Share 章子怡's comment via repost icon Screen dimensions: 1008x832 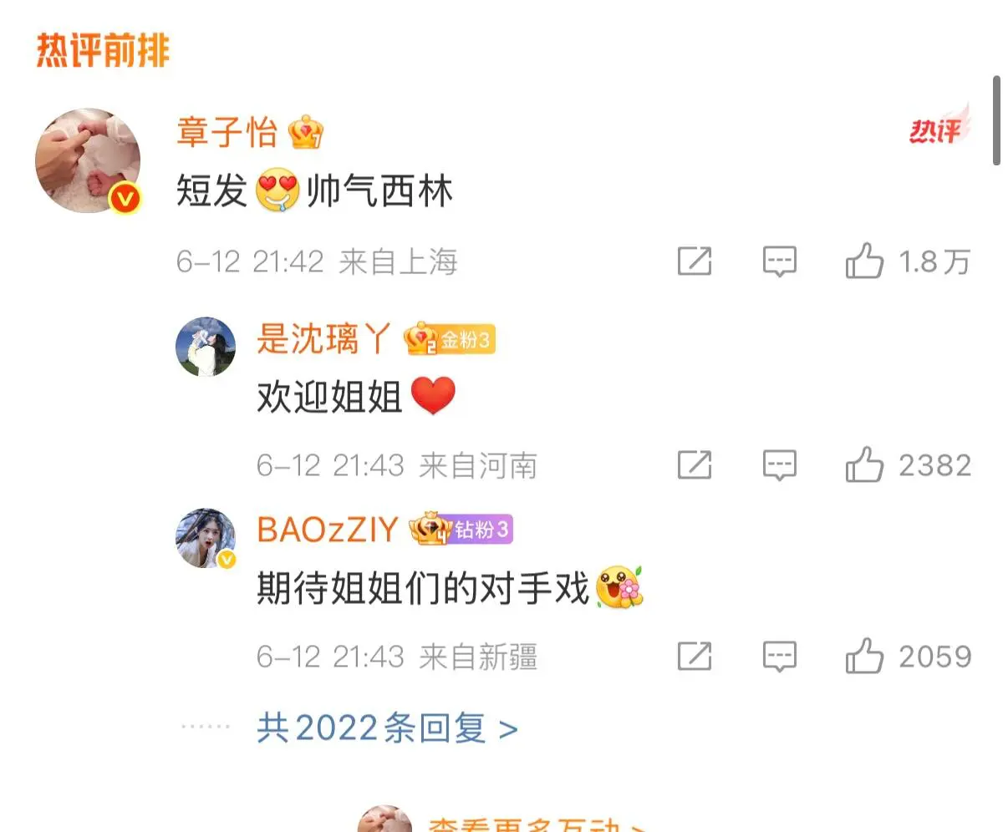click(x=695, y=261)
